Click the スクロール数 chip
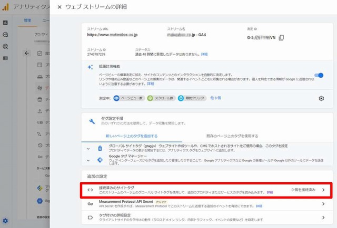337x228 pixels. [161, 98]
